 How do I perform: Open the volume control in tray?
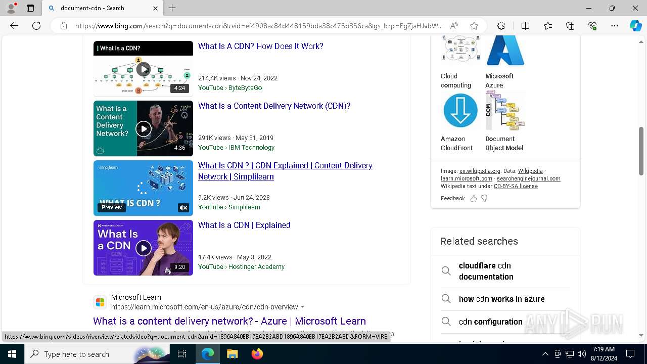582,354
